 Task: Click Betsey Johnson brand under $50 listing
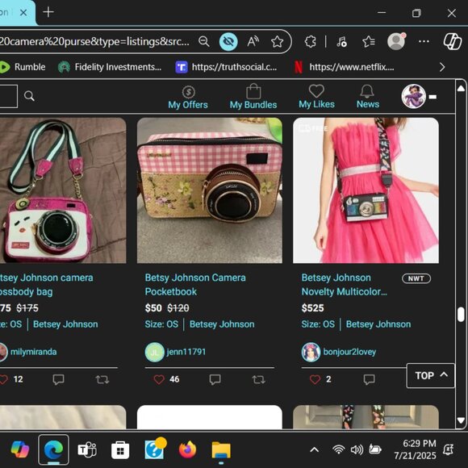coord(222,324)
